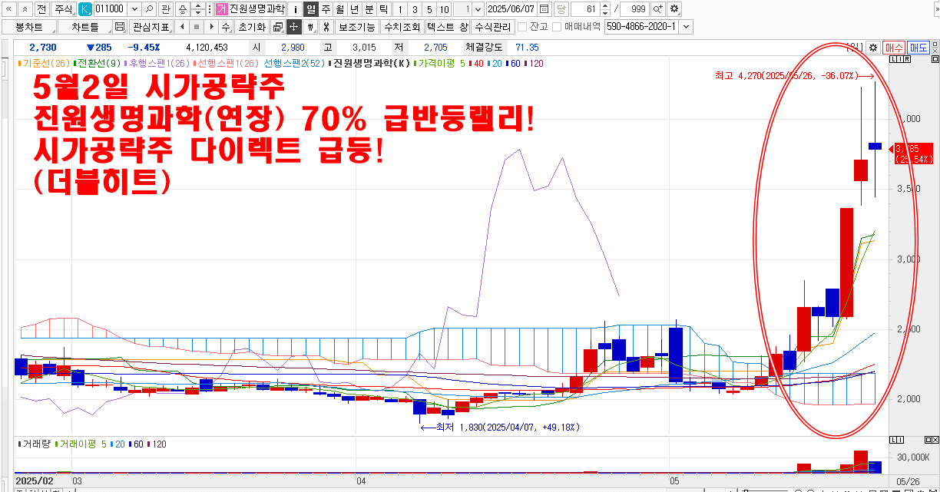Open the stock code 011000 dropdown

(x=135, y=9)
